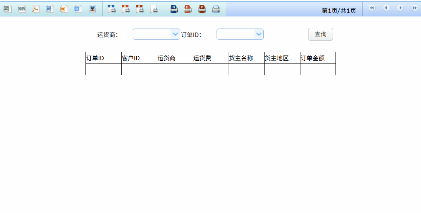Open the 运货商 dropdown list
421x213 pixels.
point(175,34)
